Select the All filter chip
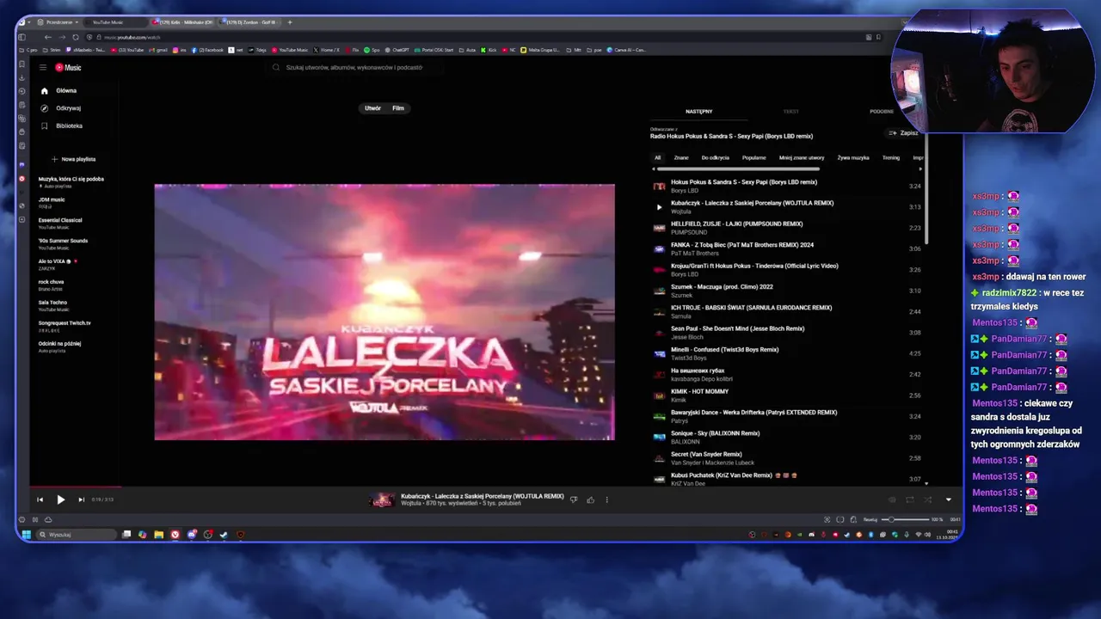This screenshot has height=619, width=1101. (x=657, y=157)
